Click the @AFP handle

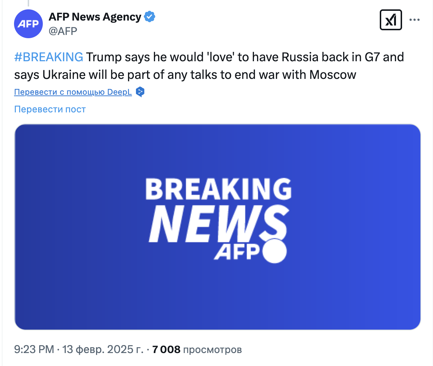(x=63, y=31)
